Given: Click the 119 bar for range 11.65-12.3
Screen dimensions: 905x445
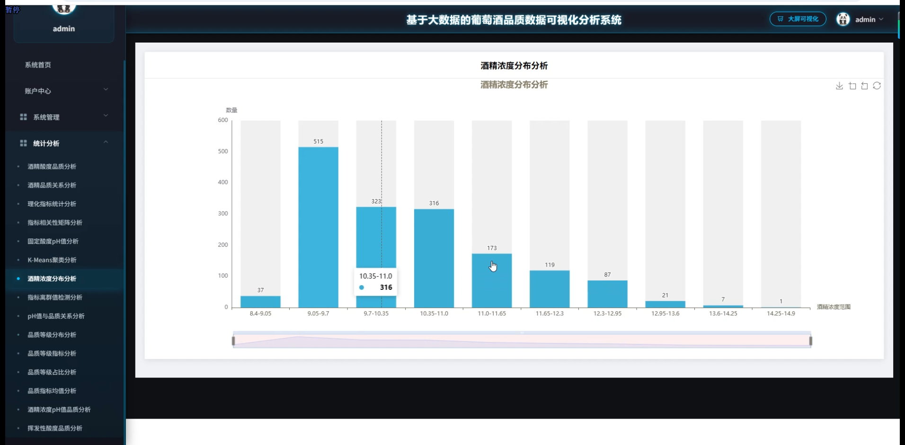Looking at the screenshot, I should 550,289.
